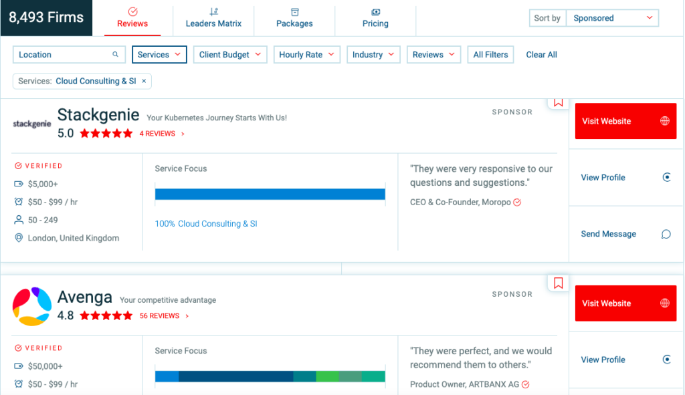Open the Hourly Rate filter
The height and width of the screenshot is (395, 685).
(306, 55)
